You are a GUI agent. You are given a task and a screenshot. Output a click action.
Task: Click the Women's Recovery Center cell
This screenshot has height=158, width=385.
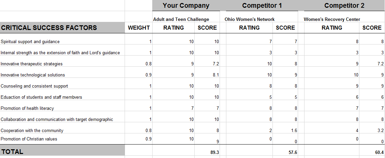[332, 19]
